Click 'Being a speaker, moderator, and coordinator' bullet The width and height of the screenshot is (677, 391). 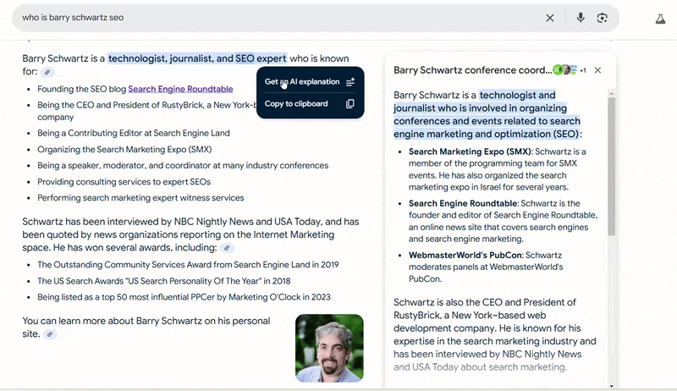[183, 165]
